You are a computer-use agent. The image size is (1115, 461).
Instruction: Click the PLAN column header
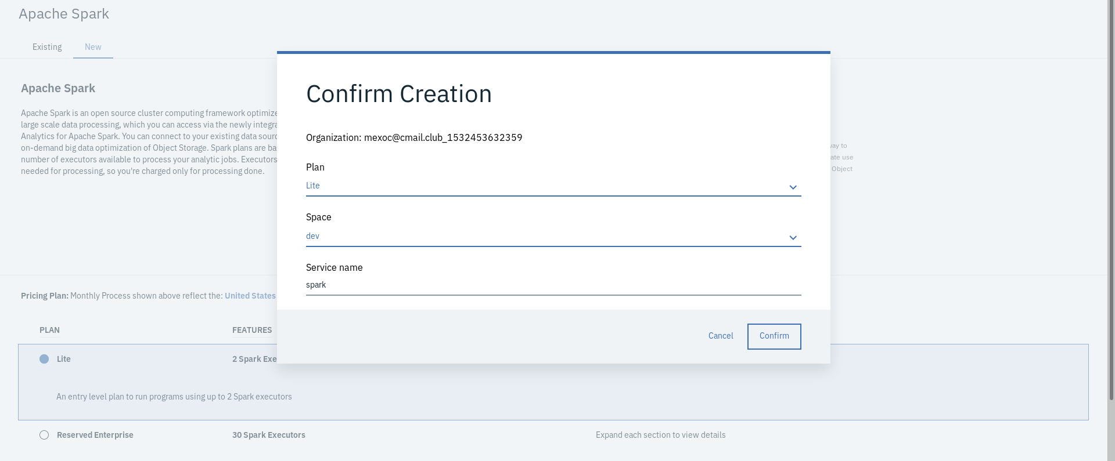[49, 330]
